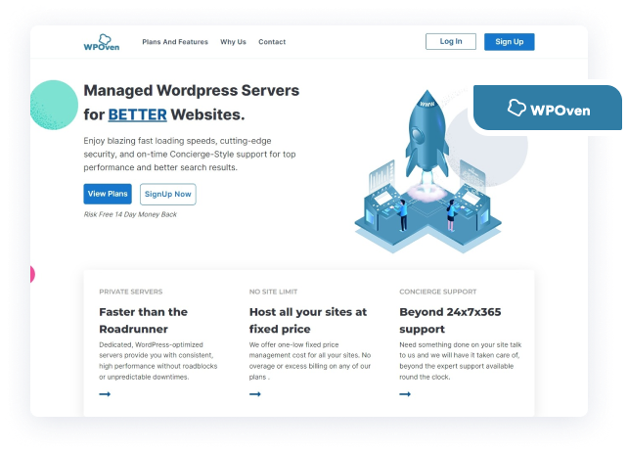Click the "Beyond 24x7x365 support" heading
Viewport: 628px width, 452px height.
tap(450, 320)
